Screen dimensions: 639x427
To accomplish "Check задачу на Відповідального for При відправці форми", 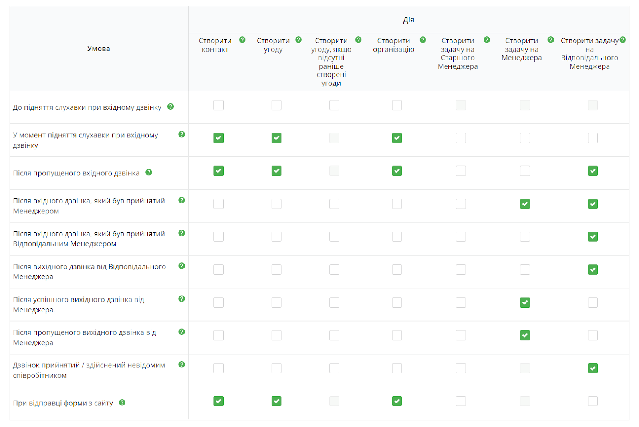I will pyautogui.click(x=593, y=401).
